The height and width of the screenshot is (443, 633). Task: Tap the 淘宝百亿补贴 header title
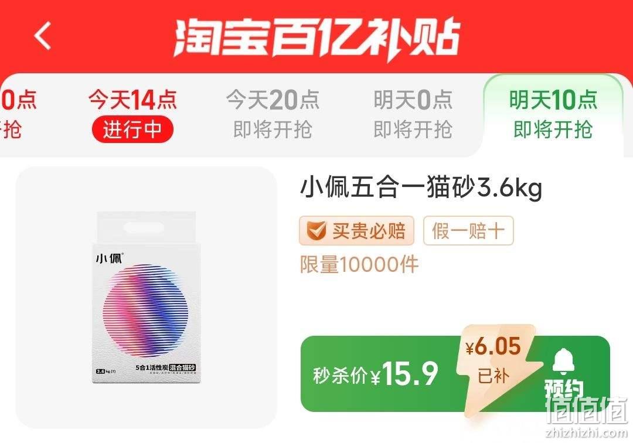pos(317,37)
